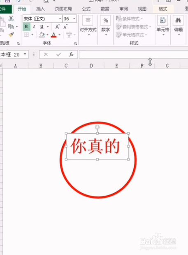The image size is (188, 255).
Task: Select column A header
Action: [x=15, y=66]
